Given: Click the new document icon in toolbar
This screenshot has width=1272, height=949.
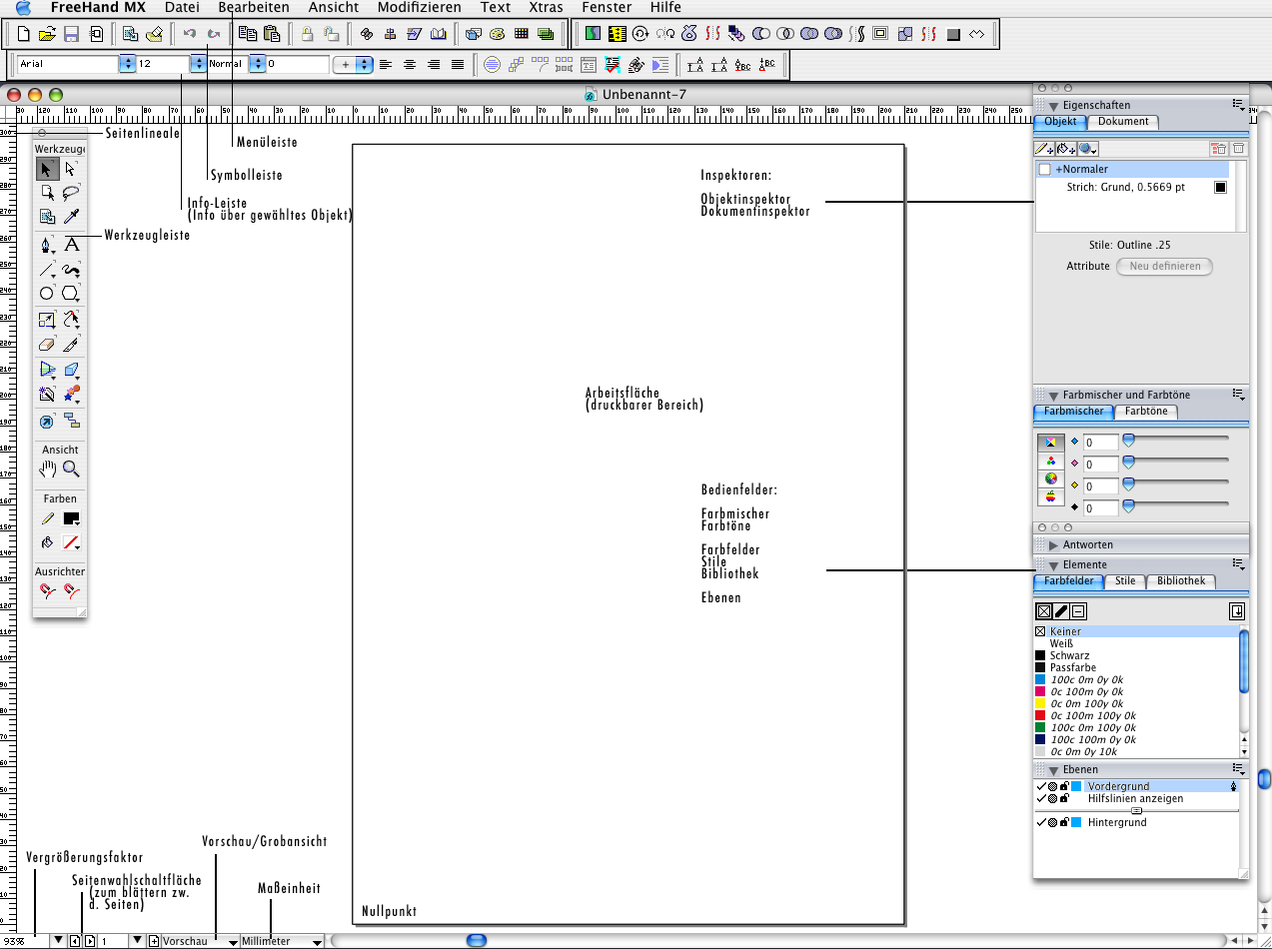Looking at the screenshot, I should pos(24,34).
